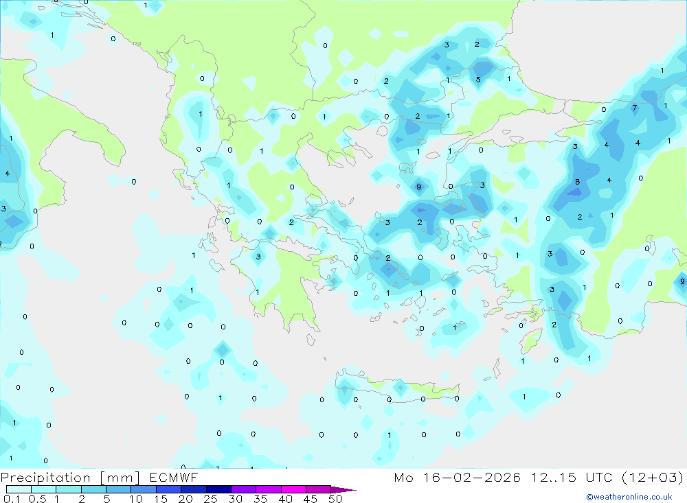687x503 pixels.
Task: Click the 40–45 mm magenta legend swatch
Action: point(293,489)
